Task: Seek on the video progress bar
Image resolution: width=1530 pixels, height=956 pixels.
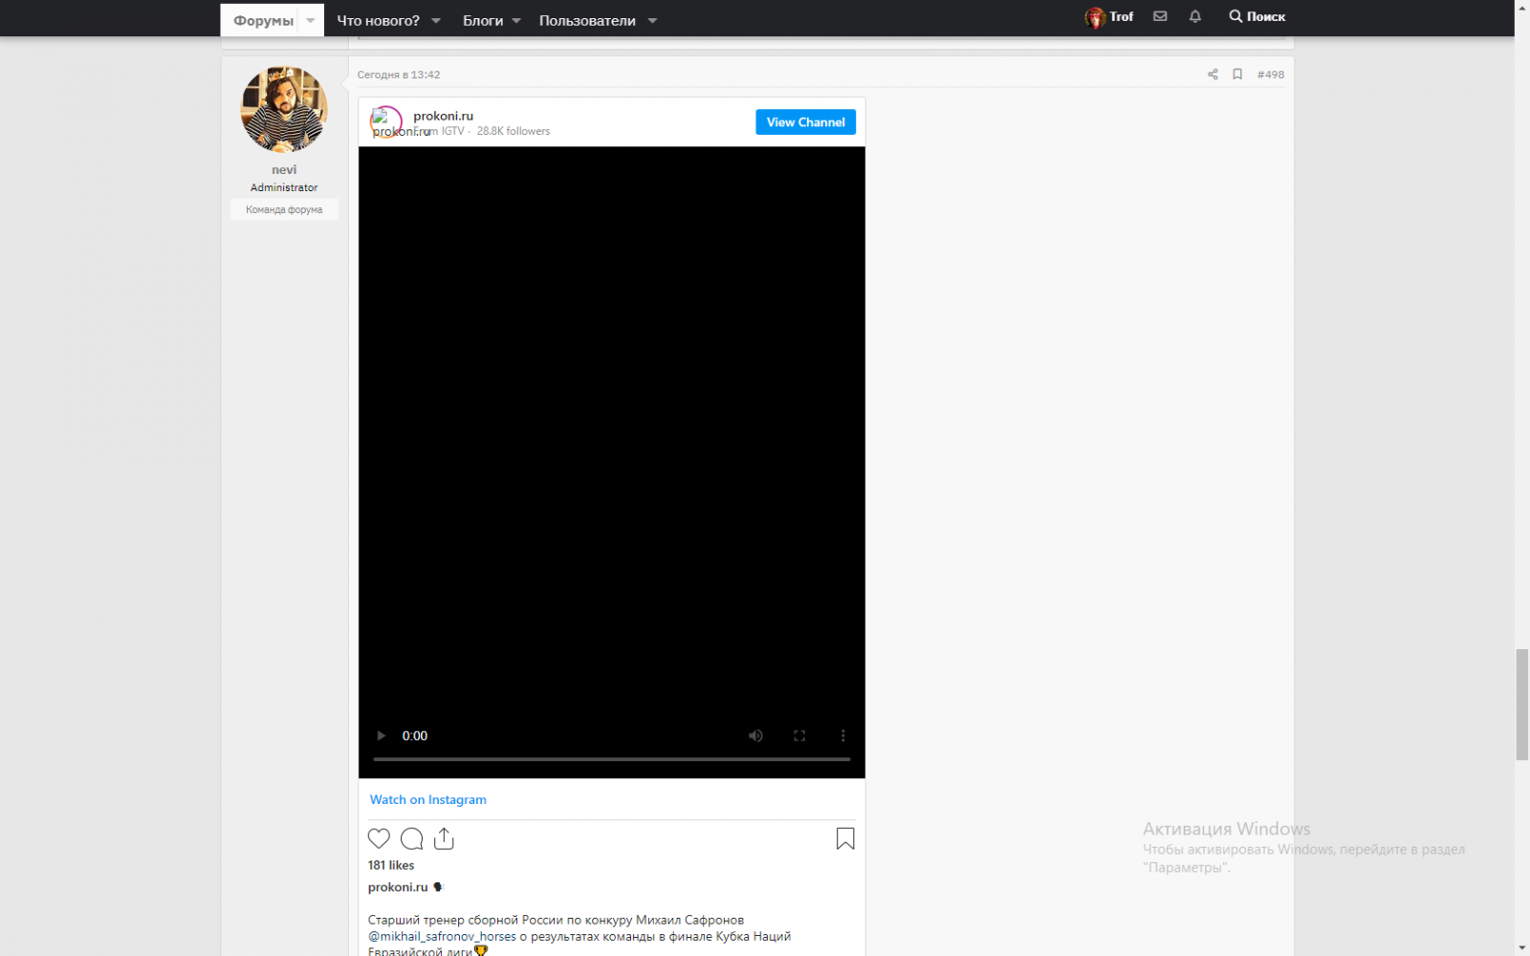Action: point(612,759)
